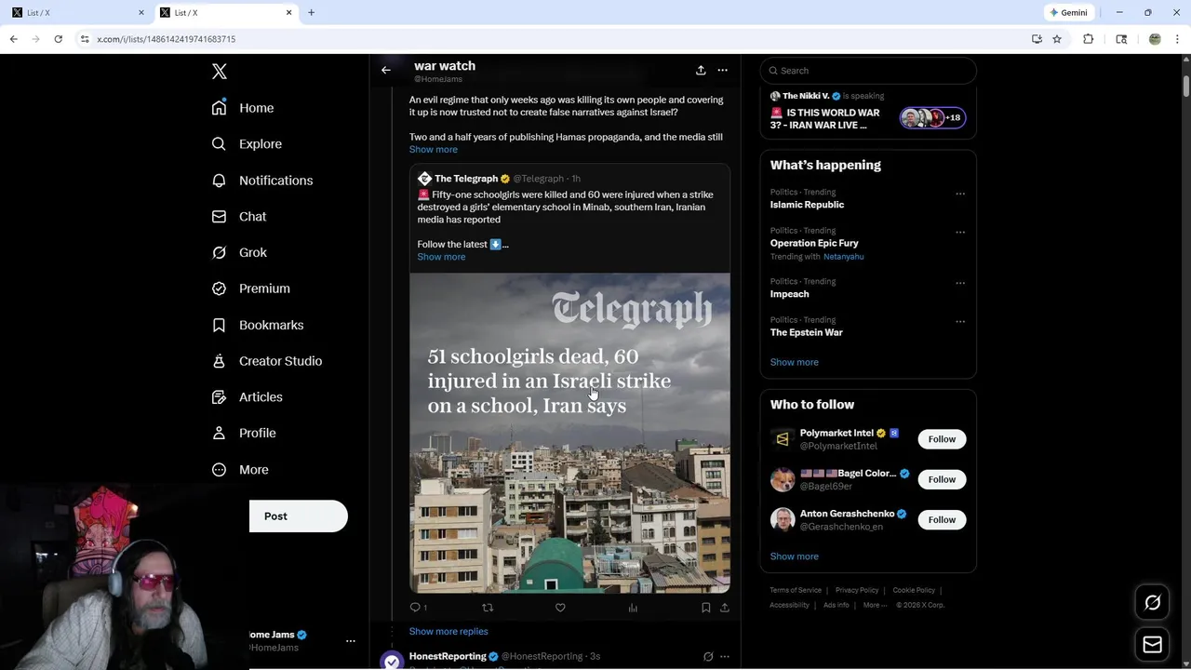View post analytics bar chart icon

633,608
